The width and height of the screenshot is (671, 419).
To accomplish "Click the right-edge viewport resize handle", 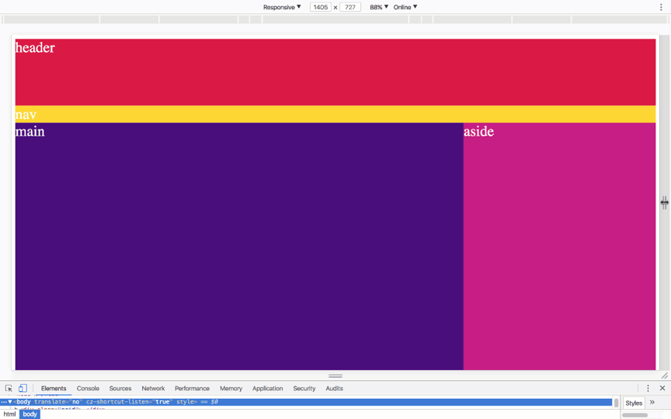I will pos(664,203).
